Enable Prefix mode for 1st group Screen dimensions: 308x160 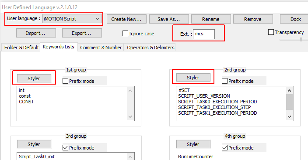tap(66, 81)
